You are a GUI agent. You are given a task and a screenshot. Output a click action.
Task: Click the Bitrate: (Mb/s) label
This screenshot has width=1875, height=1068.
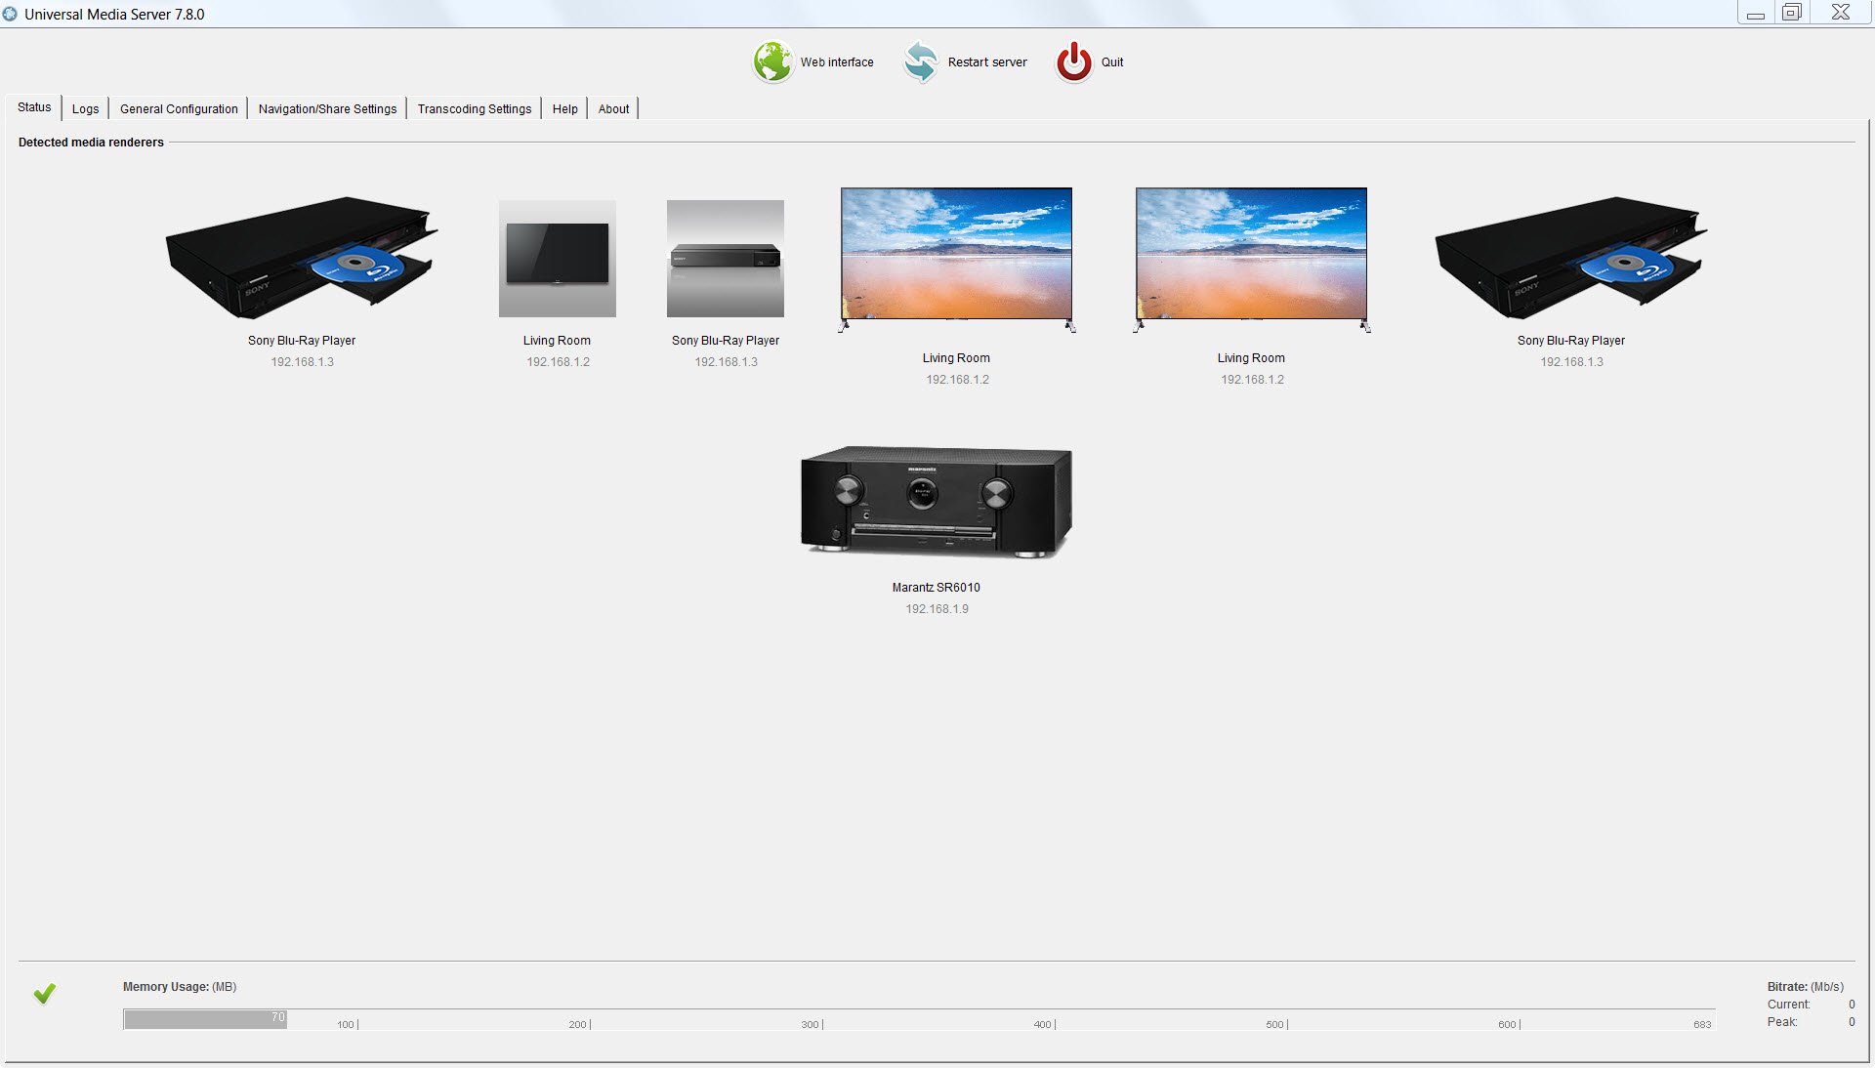click(x=1805, y=987)
